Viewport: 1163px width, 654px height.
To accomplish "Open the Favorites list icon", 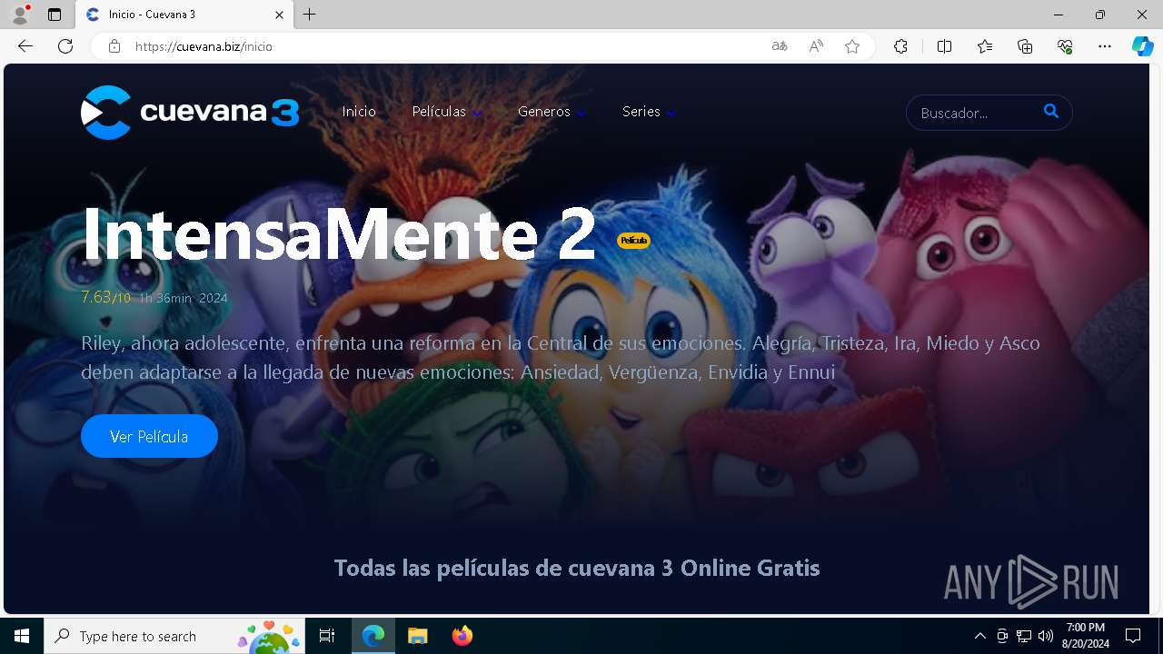I will pos(985,46).
